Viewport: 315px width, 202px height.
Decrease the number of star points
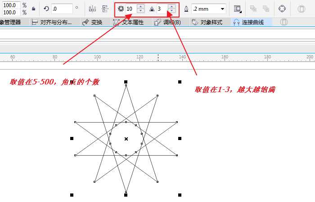140,11
